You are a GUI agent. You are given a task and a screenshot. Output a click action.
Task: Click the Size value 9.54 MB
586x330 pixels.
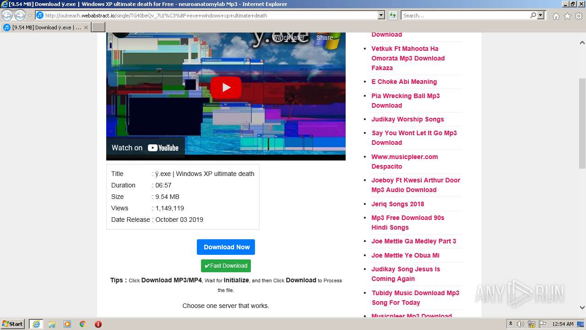[167, 197]
